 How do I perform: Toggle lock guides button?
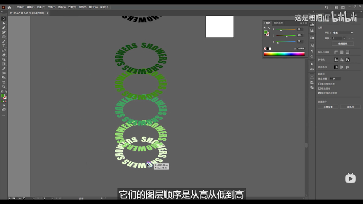pos(342,60)
